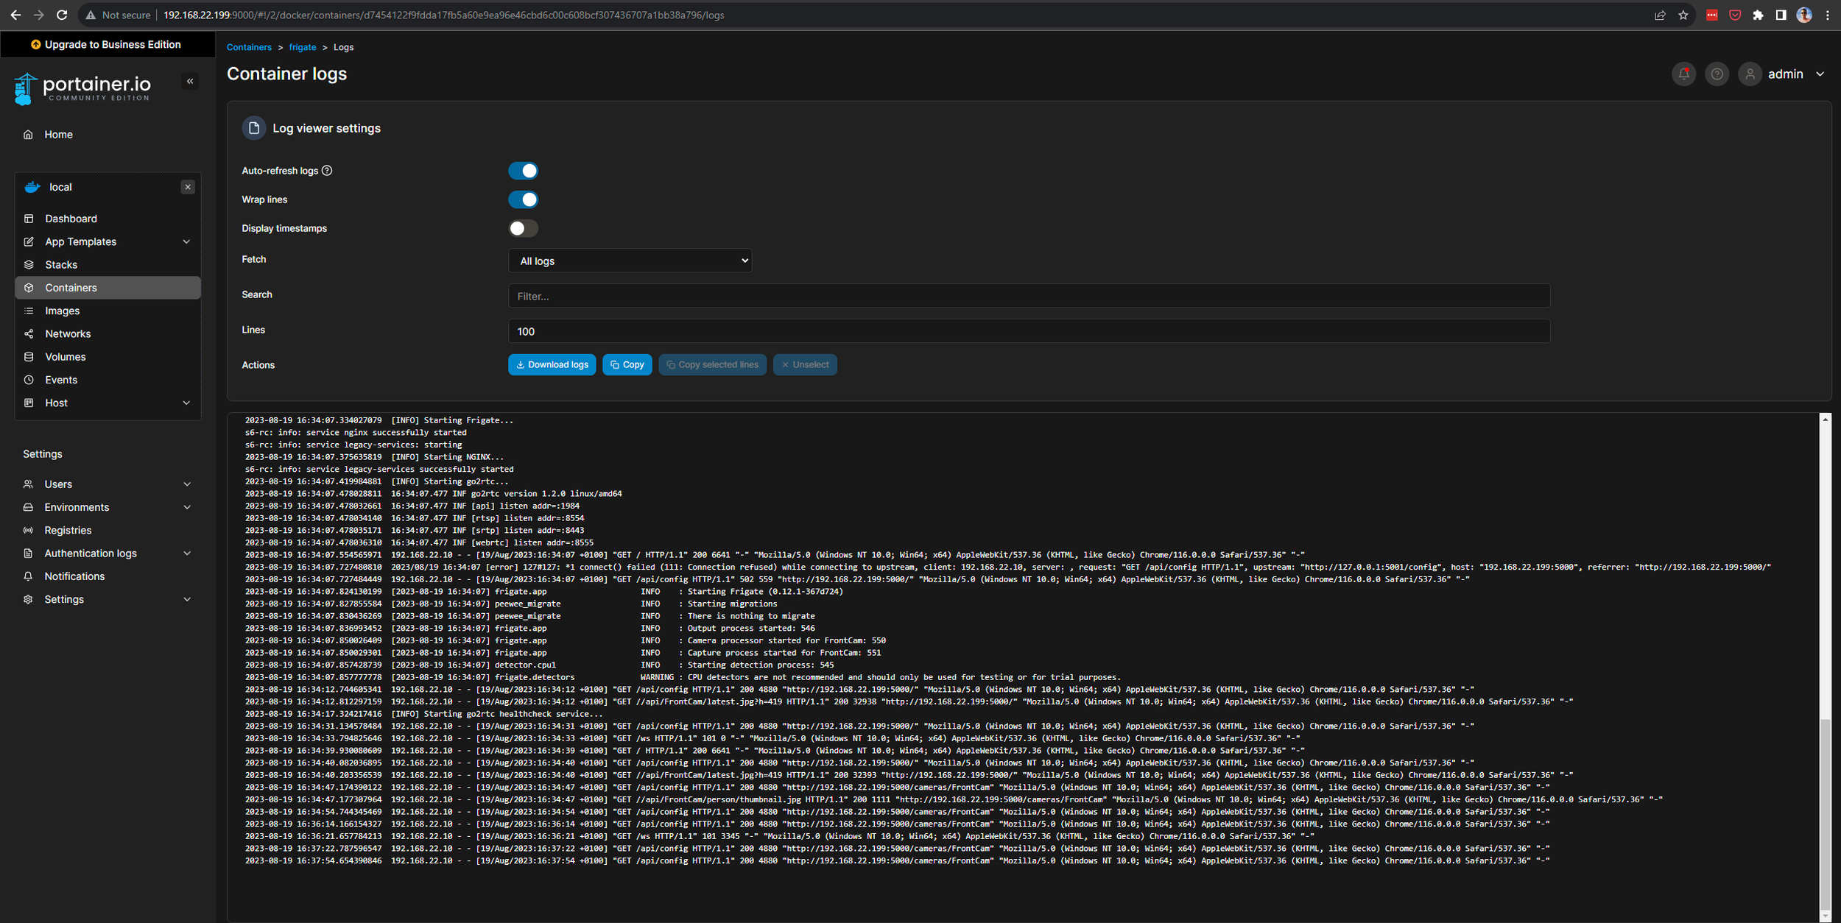
Task: Disable Auto-refresh logs
Action: [x=523, y=170]
